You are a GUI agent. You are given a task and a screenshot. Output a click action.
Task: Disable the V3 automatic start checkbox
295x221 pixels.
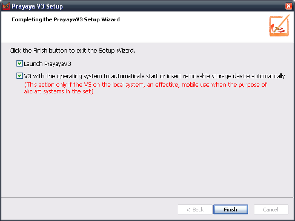pyautogui.click(x=20, y=76)
